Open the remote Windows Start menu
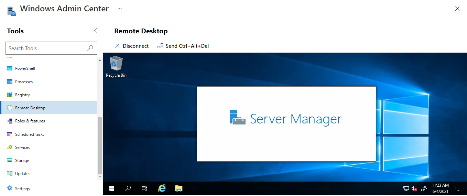The image size is (467, 196). [x=111, y=188]
